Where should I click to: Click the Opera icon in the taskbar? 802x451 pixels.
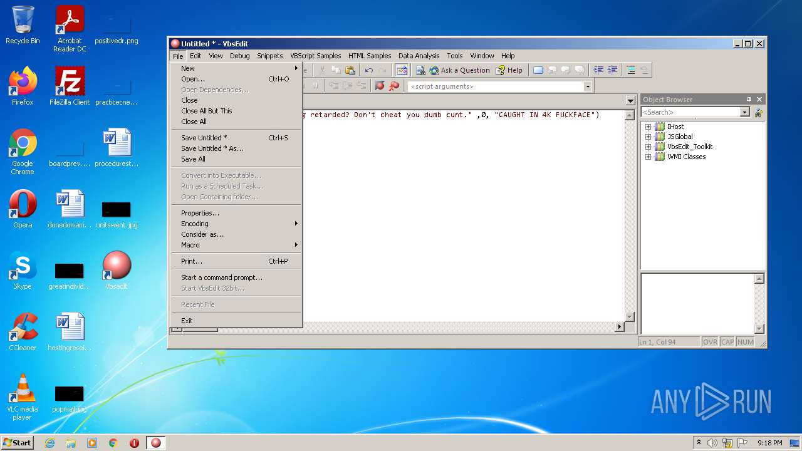pos(134,443)
